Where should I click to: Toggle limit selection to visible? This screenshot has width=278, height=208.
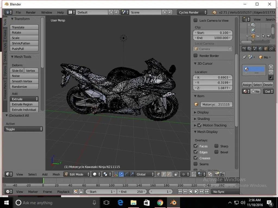176,174
